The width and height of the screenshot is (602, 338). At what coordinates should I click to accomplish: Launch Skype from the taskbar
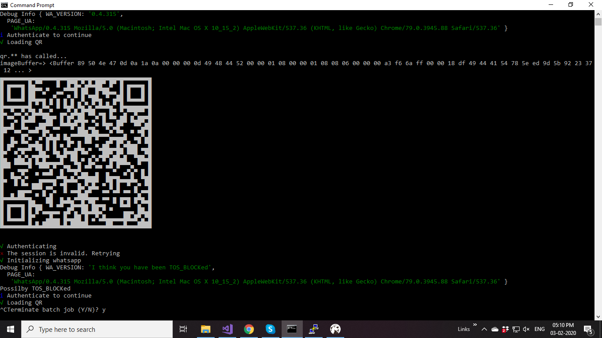pos(270,329)
